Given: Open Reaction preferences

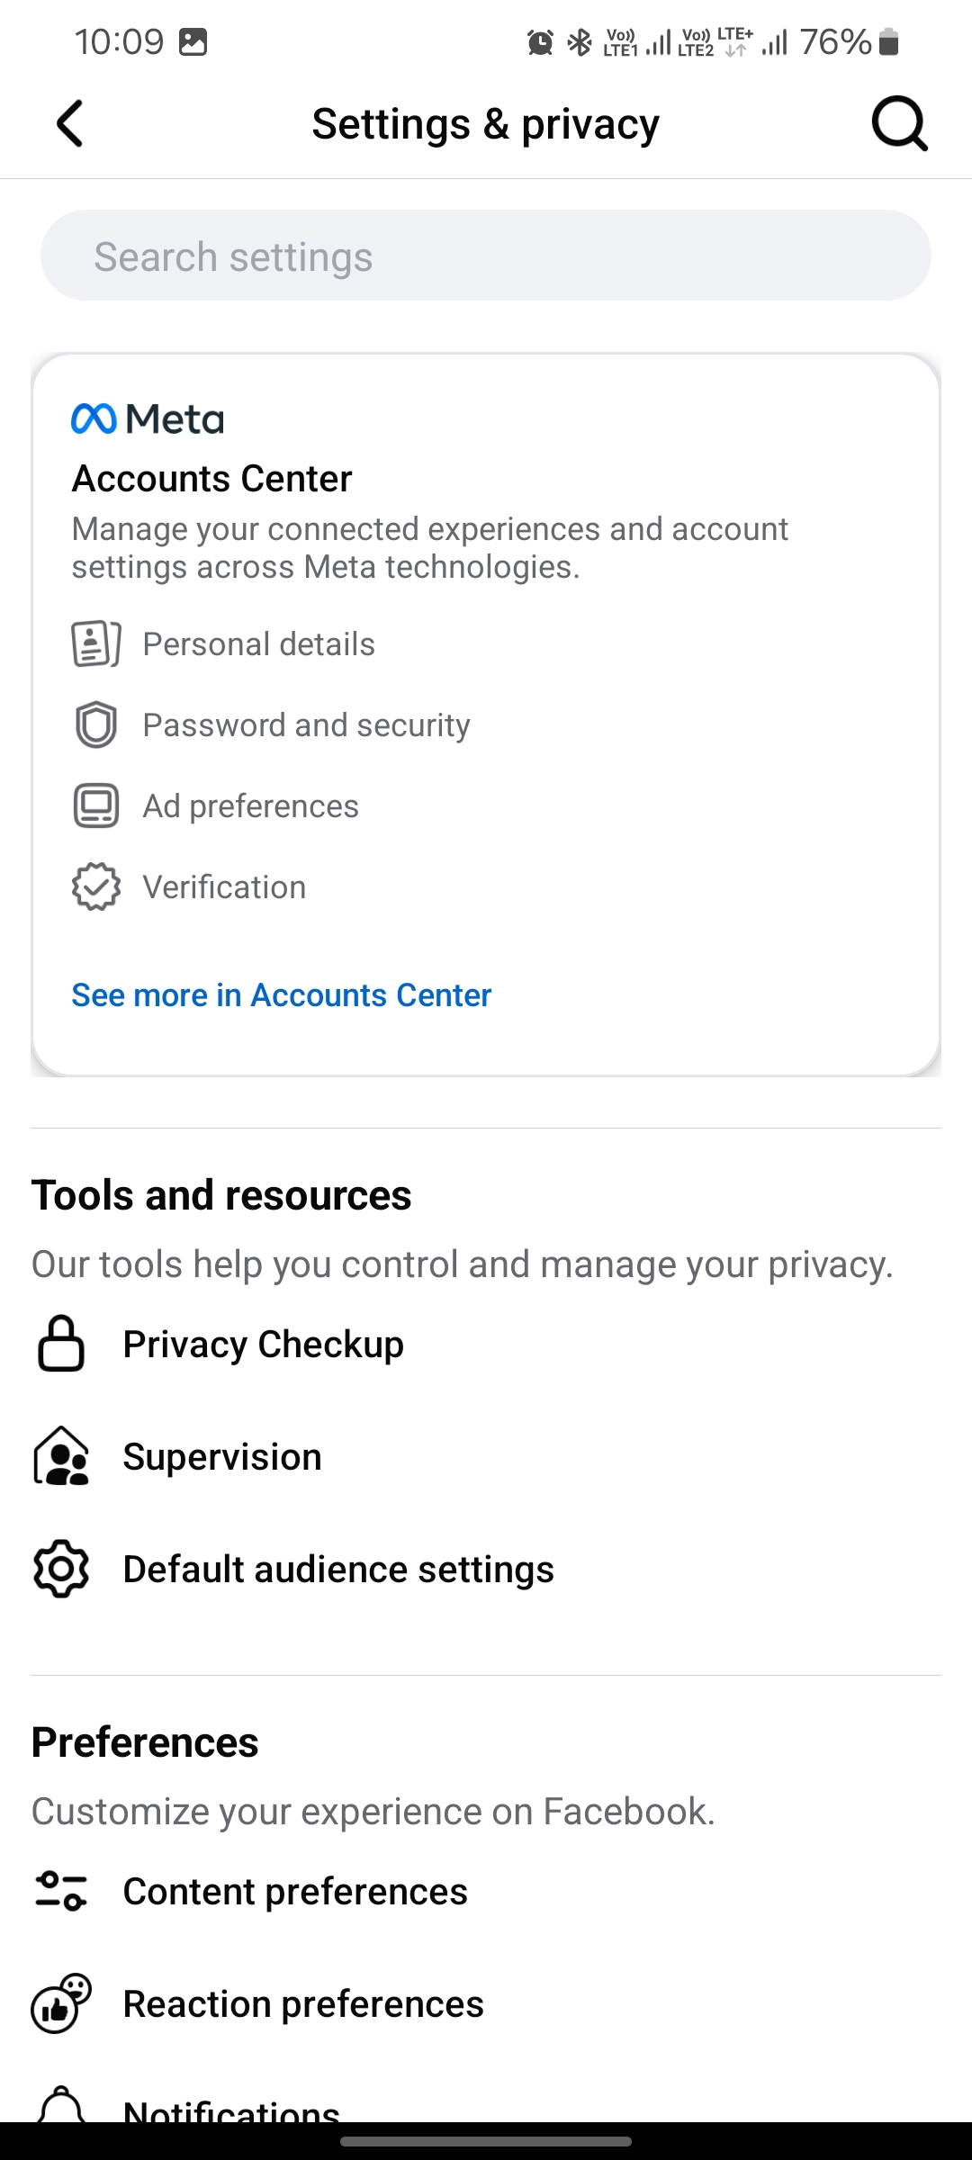Looking at the screenshot, I should [x=486, y=2003].
